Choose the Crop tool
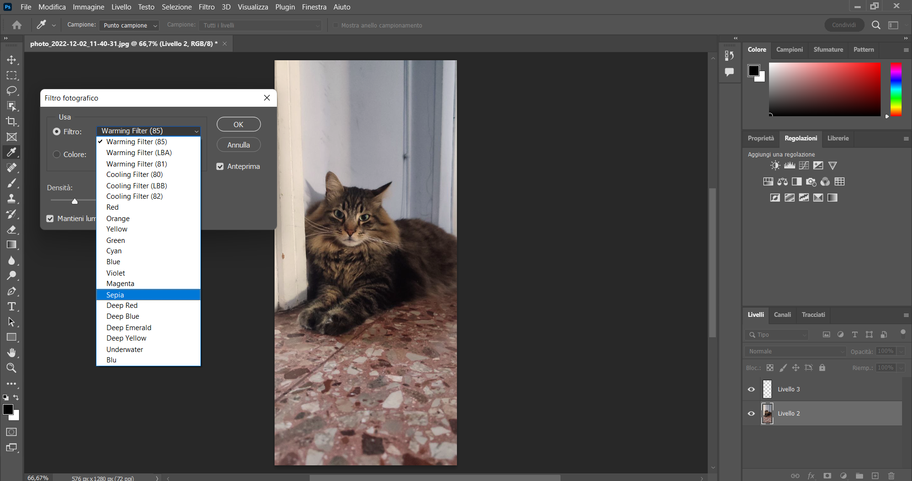This screenshot has height=481, width=912. [11, 121]
